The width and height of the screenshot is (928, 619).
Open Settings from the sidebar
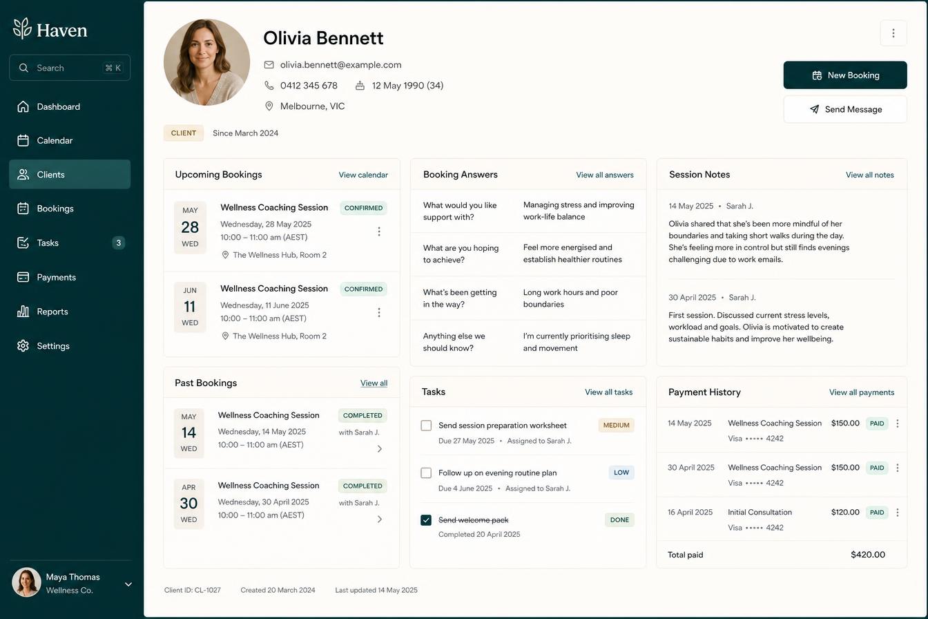70,346
